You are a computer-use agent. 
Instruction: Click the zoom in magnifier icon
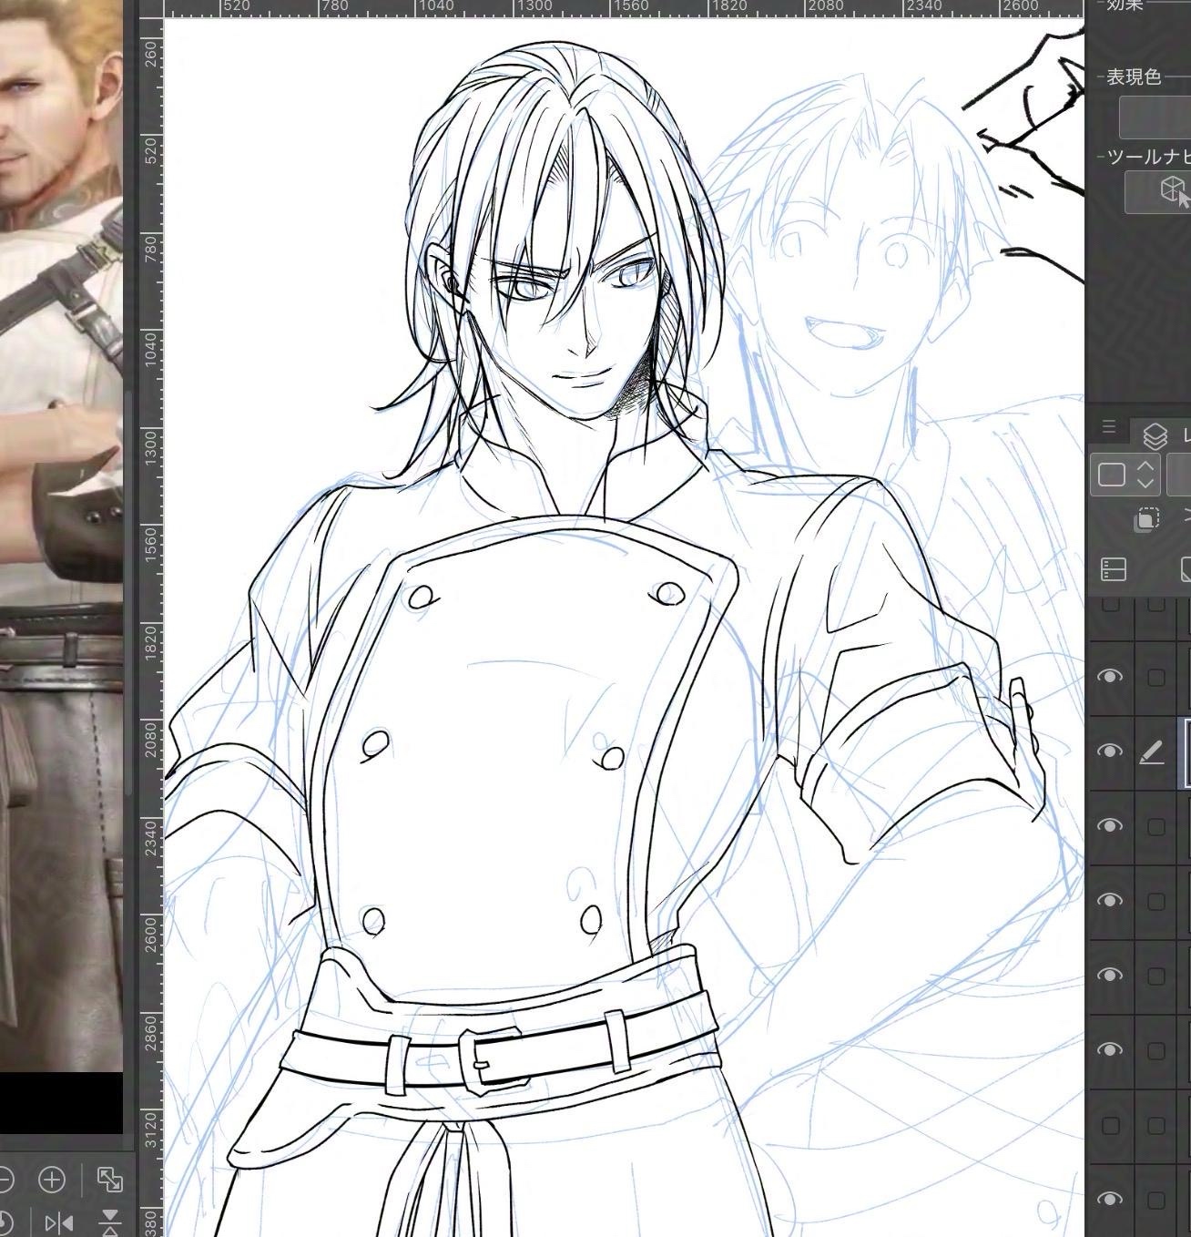tap(52, 1180)
